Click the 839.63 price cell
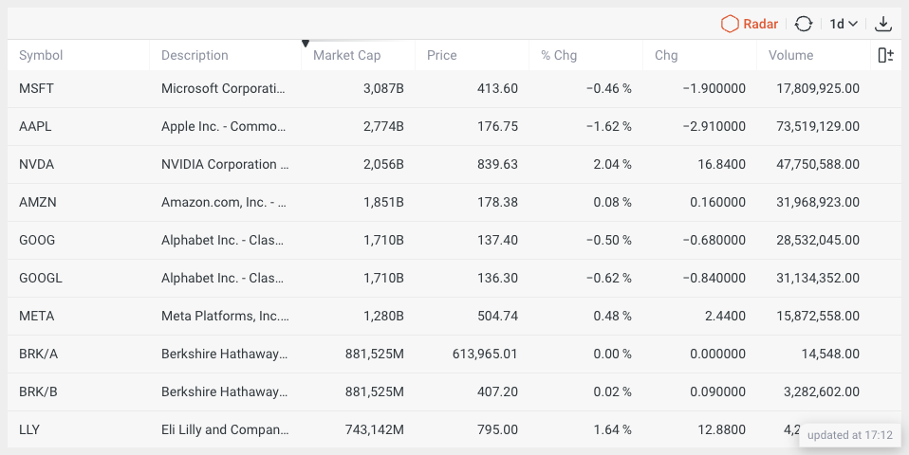Screen dimensions: 909x455 click(x=497, y=164)
